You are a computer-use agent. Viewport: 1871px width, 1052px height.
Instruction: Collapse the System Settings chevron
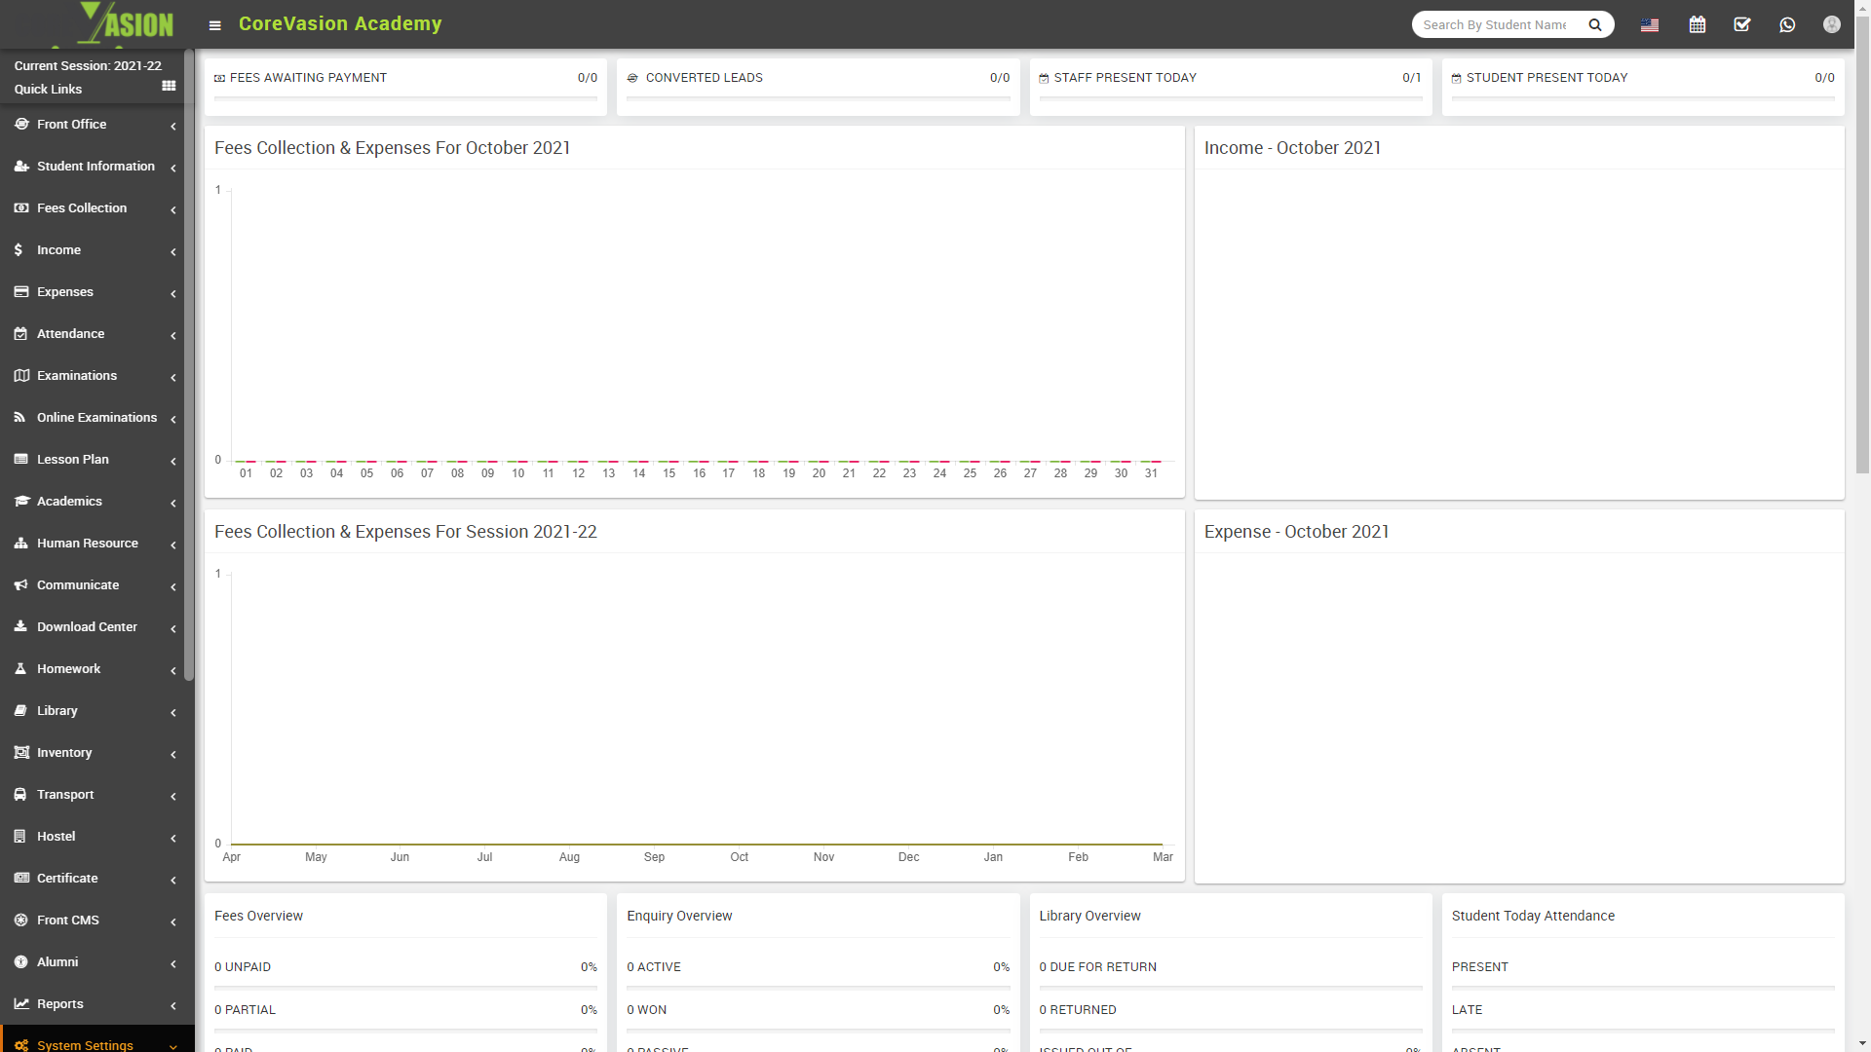[x=173, y=1046]
